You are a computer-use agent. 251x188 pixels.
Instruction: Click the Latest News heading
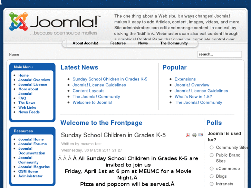pos(79,67)
